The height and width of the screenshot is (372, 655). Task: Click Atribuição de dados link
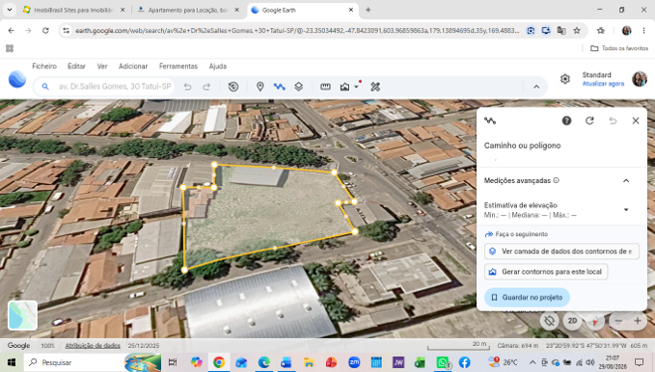tap(93, 346)
